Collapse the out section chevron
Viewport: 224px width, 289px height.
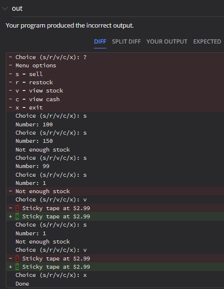(5, 9)
